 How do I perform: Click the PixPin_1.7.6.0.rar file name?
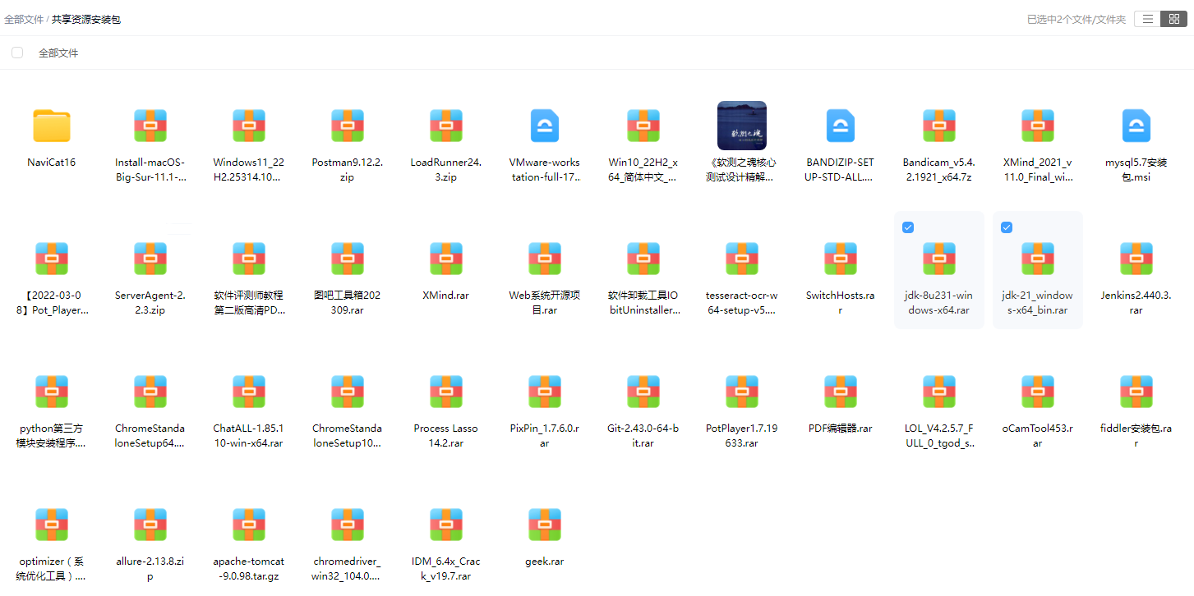544,435
